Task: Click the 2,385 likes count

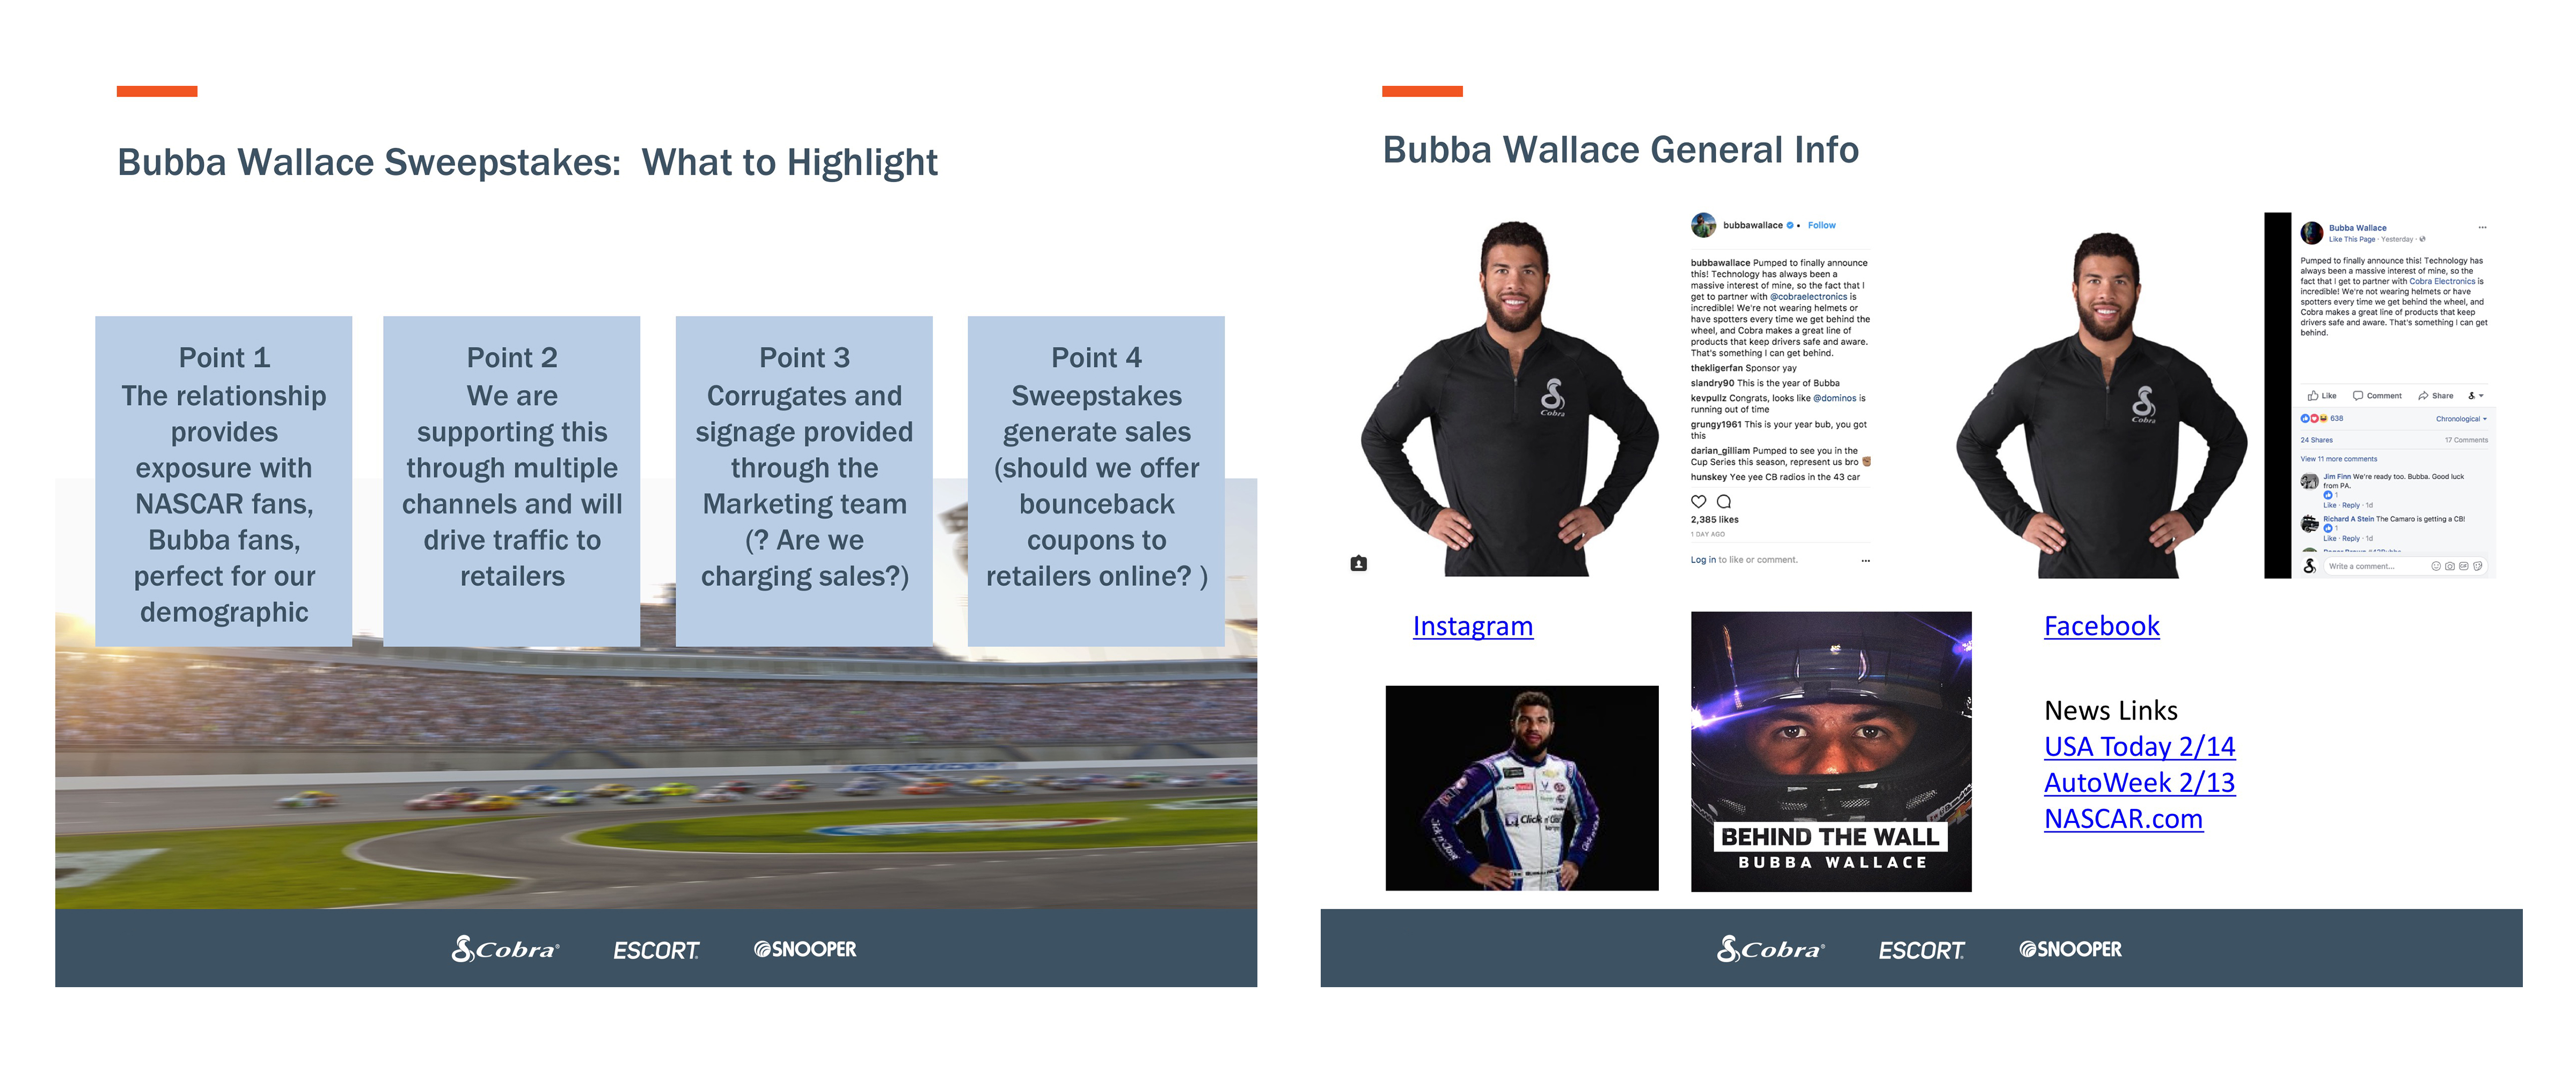Action: (1714, 520)
